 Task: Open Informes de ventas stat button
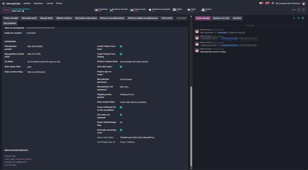coord(119,10)
